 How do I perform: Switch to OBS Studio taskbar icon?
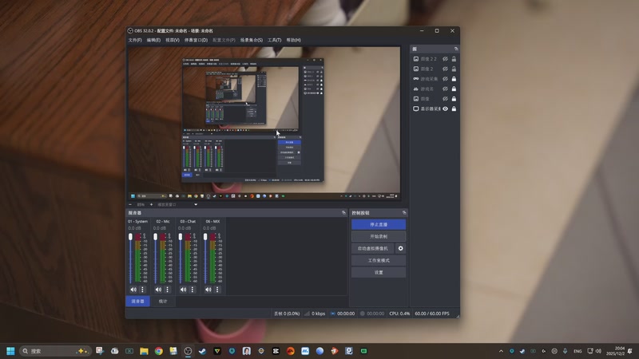(188, 351)
